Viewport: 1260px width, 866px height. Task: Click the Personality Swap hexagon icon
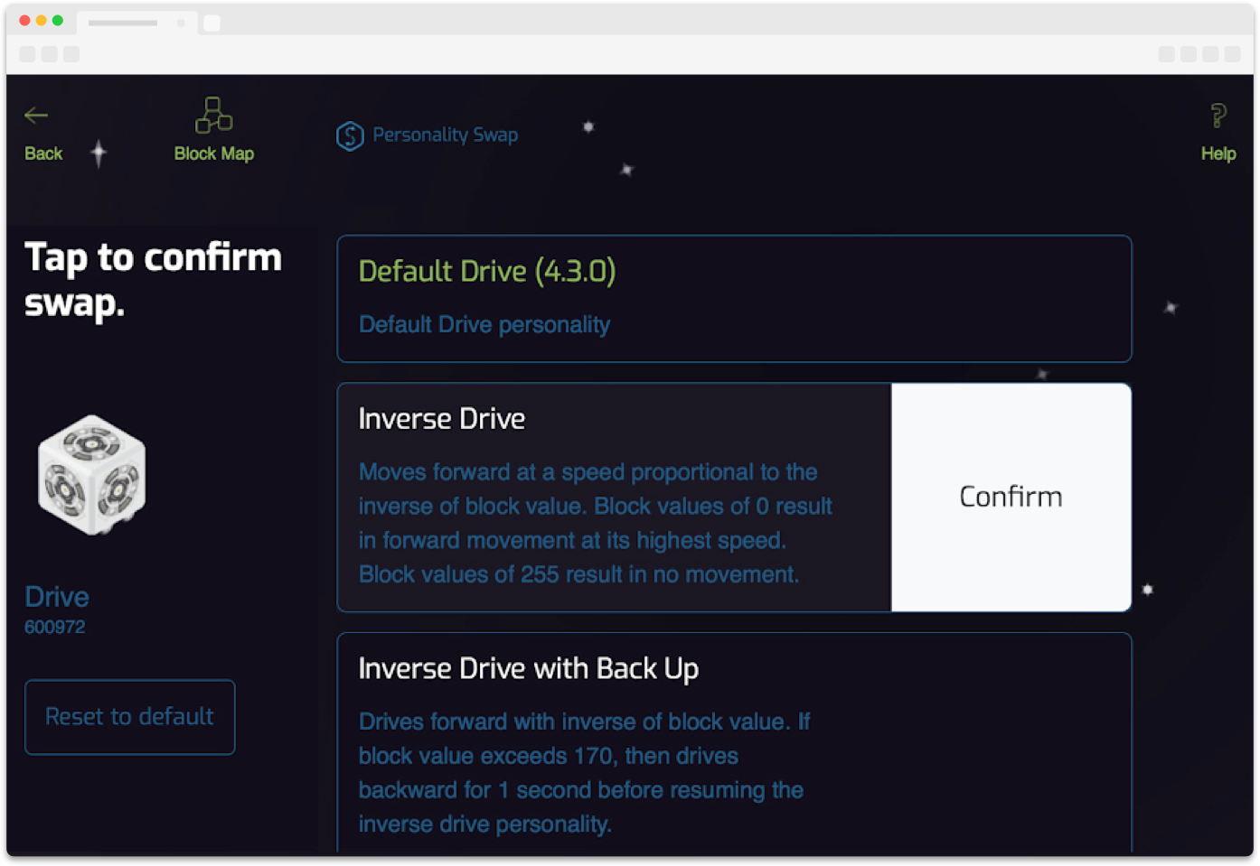350,136
